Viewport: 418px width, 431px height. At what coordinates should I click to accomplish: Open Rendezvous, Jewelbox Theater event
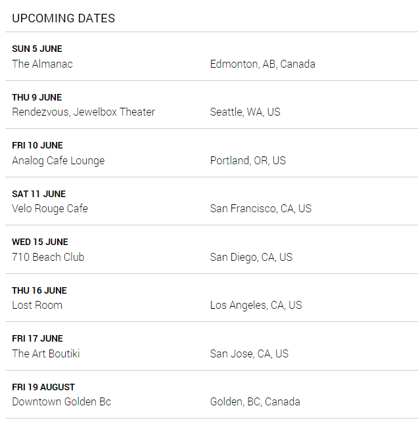(83, 112)
